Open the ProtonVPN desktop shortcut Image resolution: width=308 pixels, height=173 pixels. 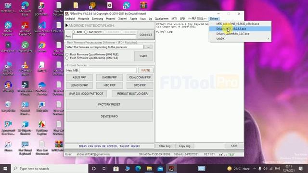(x=25, y=47)
